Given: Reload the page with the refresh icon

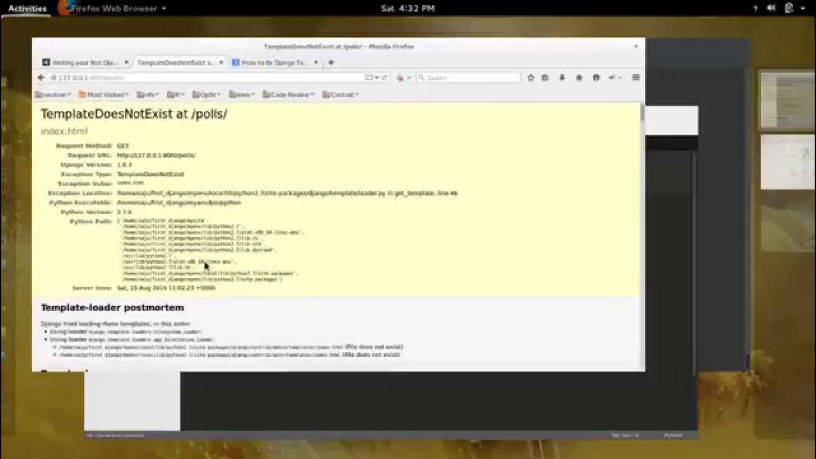Looking at the screenshot, I should coord(384,78).
